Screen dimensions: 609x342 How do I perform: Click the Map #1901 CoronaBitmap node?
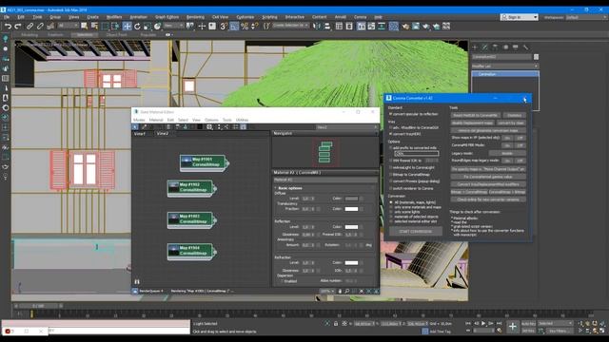(x=203, y=162)
